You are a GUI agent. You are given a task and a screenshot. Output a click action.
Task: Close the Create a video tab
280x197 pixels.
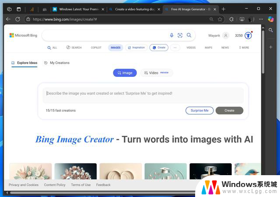(x=159, y=9)
